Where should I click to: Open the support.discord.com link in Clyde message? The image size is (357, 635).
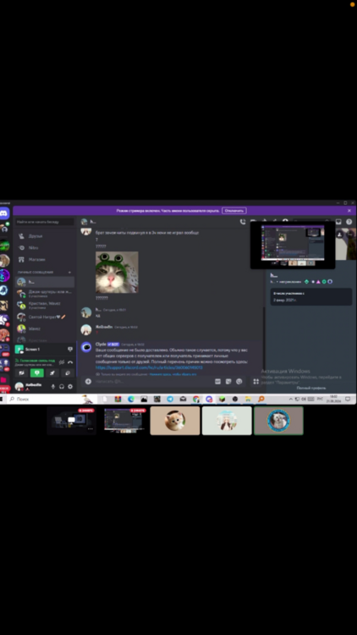(149, 367)
